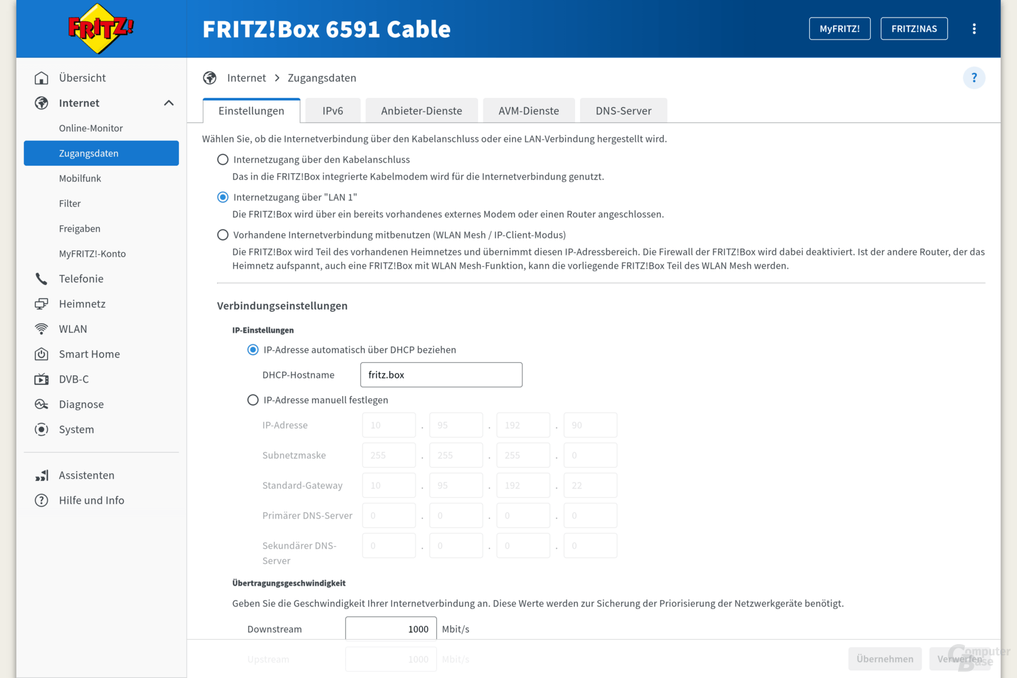
Task: Open the Übersicht home icon
Action: click(41, 77)
